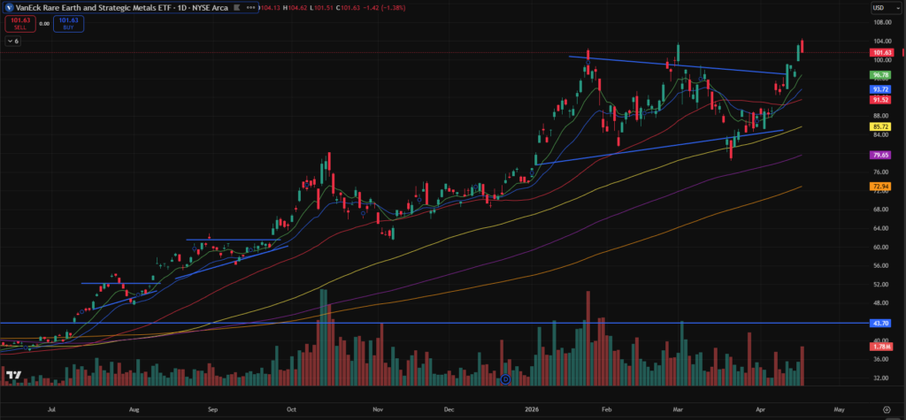The image size is (906, 420).
Task: Click the VanEck symbol logo icon
Action: tap(8, 7)
